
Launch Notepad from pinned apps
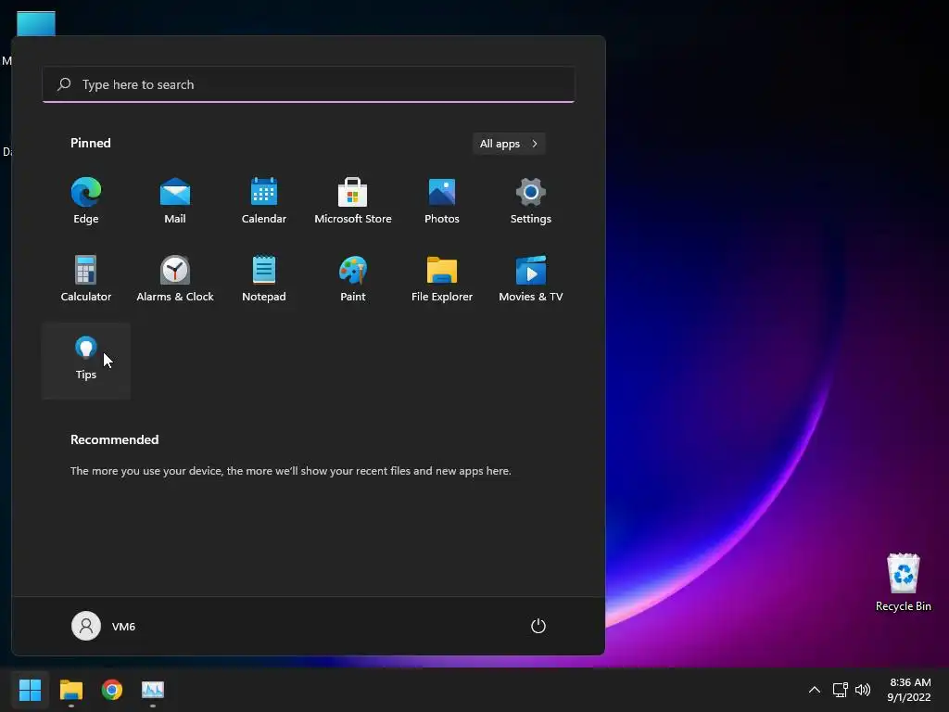click(264, 279)
